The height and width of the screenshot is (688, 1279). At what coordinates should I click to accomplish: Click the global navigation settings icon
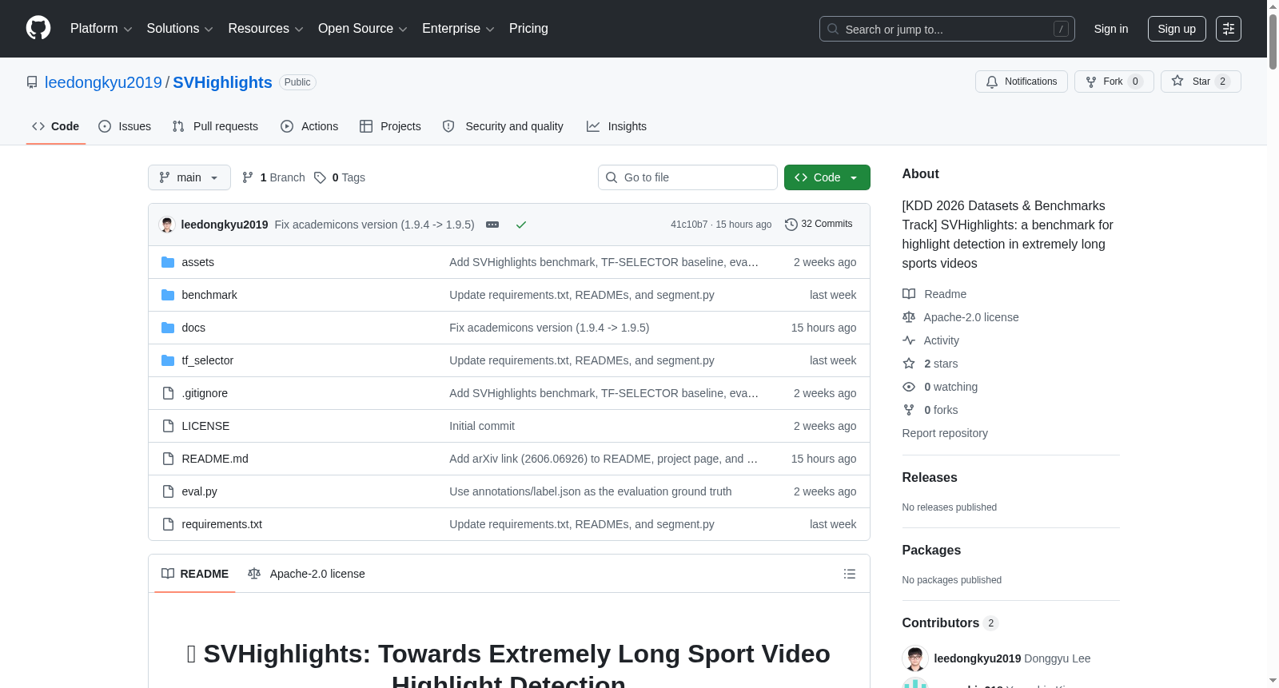tap(1229, 29)
